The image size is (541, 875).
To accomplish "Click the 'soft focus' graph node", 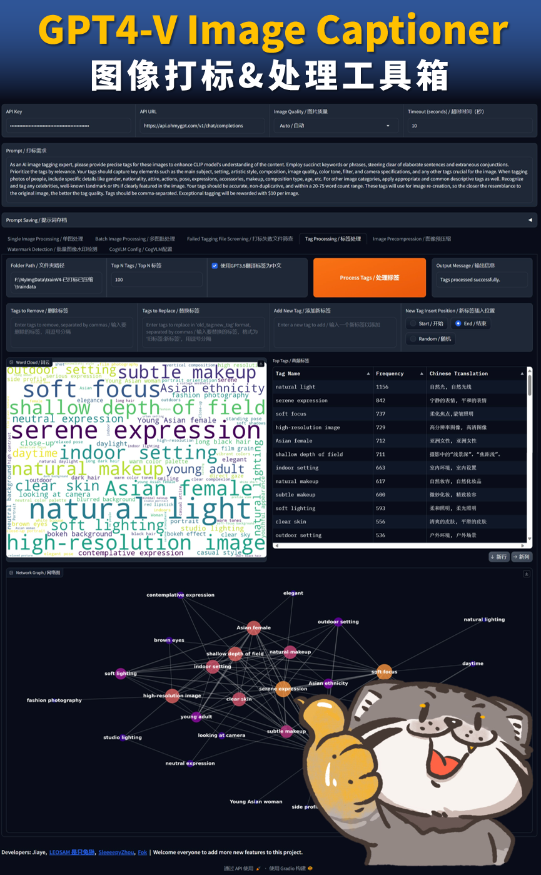I will click(385, 672).
